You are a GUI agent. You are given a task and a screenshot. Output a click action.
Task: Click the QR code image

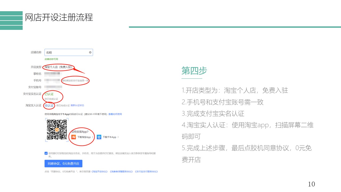(x=57, y=130)
